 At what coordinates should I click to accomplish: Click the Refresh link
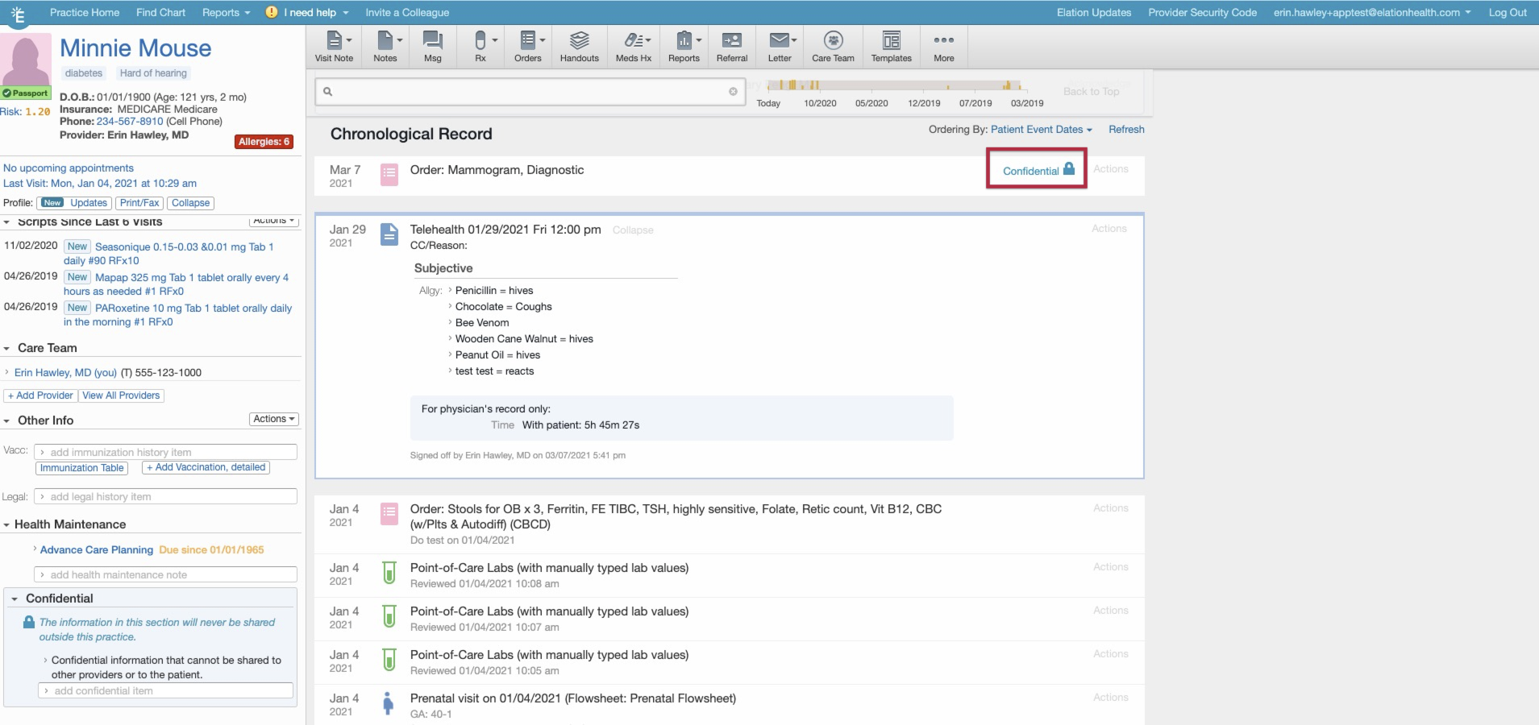click(1125, 129)
